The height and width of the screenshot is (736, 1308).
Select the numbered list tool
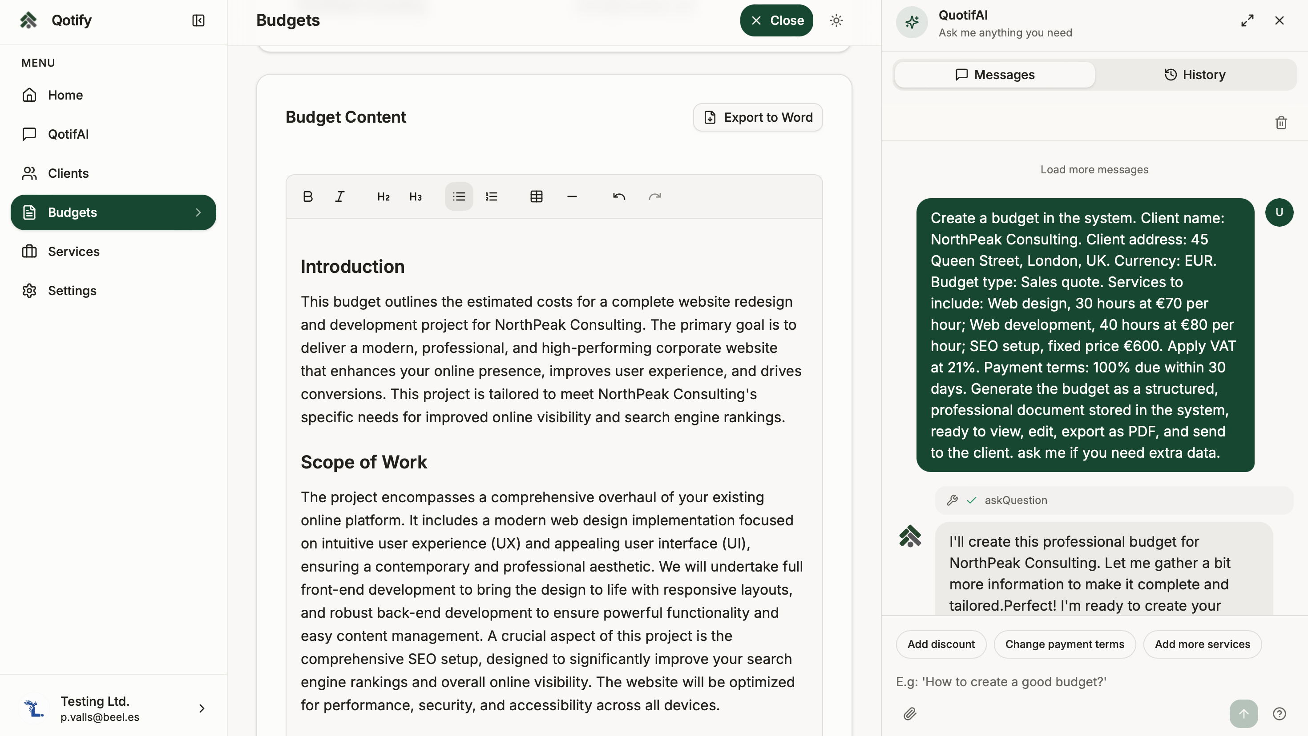[x=491, y=196]
